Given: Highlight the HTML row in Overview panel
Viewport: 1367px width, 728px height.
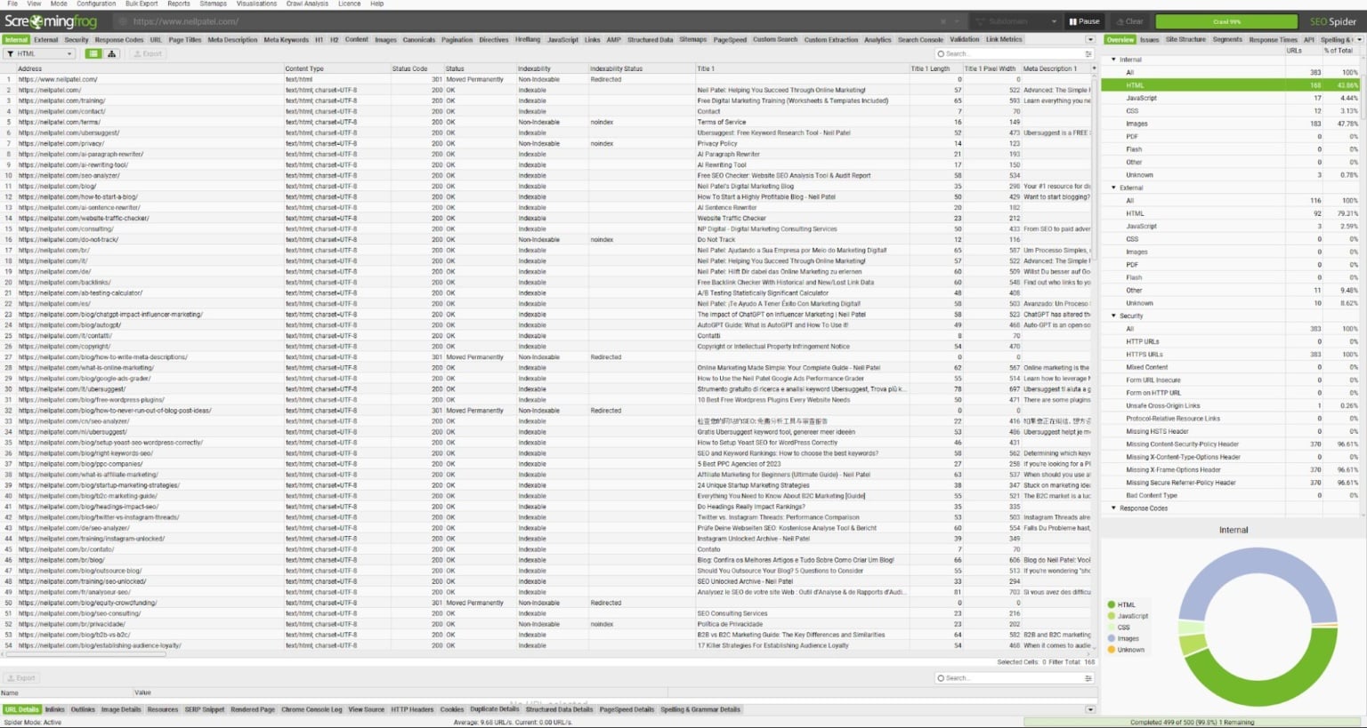Looking at the screenshot, I should (x=1157, y=84).
